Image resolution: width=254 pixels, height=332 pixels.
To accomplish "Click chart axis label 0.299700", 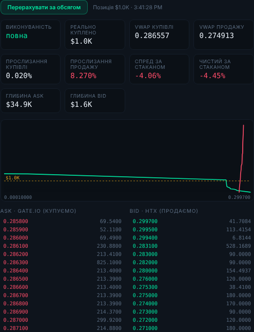I will coord(239,197).
